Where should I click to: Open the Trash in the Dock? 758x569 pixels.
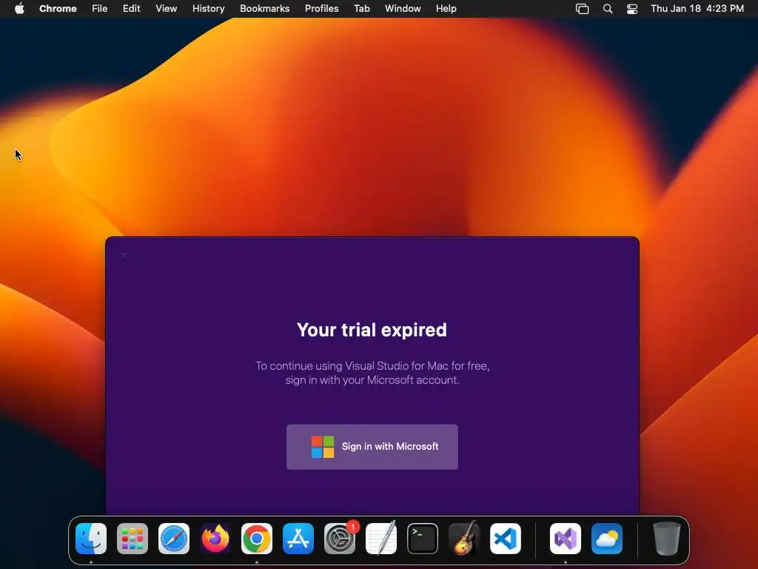point(667,539)
